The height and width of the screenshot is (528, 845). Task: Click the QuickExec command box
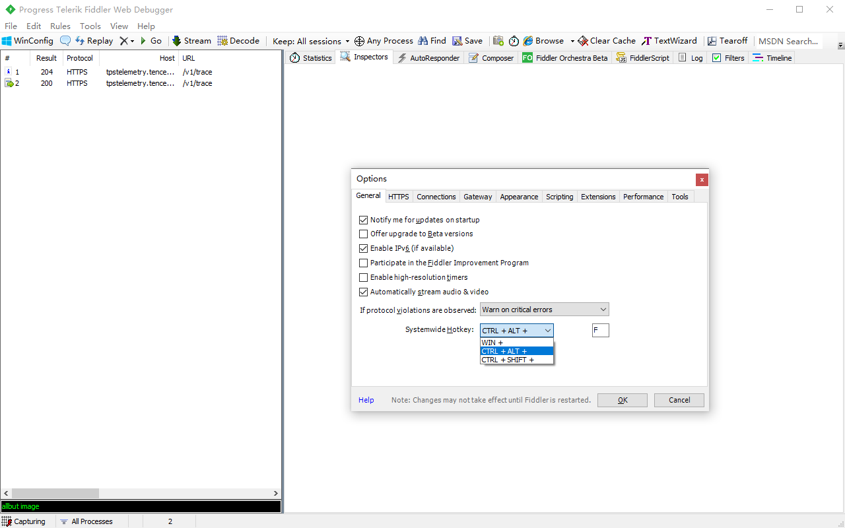(x=141, y=507)
